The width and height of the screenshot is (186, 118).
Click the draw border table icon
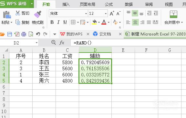tap(83, 22)
